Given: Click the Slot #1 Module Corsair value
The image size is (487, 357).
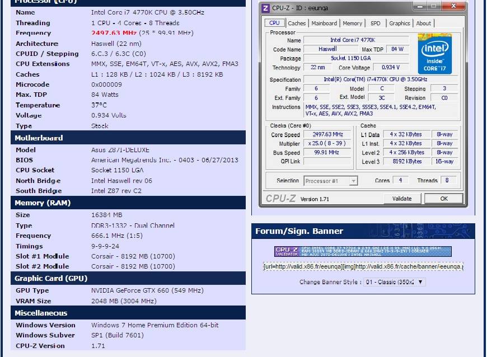Looking at the screenshot, I should [133, 256].
